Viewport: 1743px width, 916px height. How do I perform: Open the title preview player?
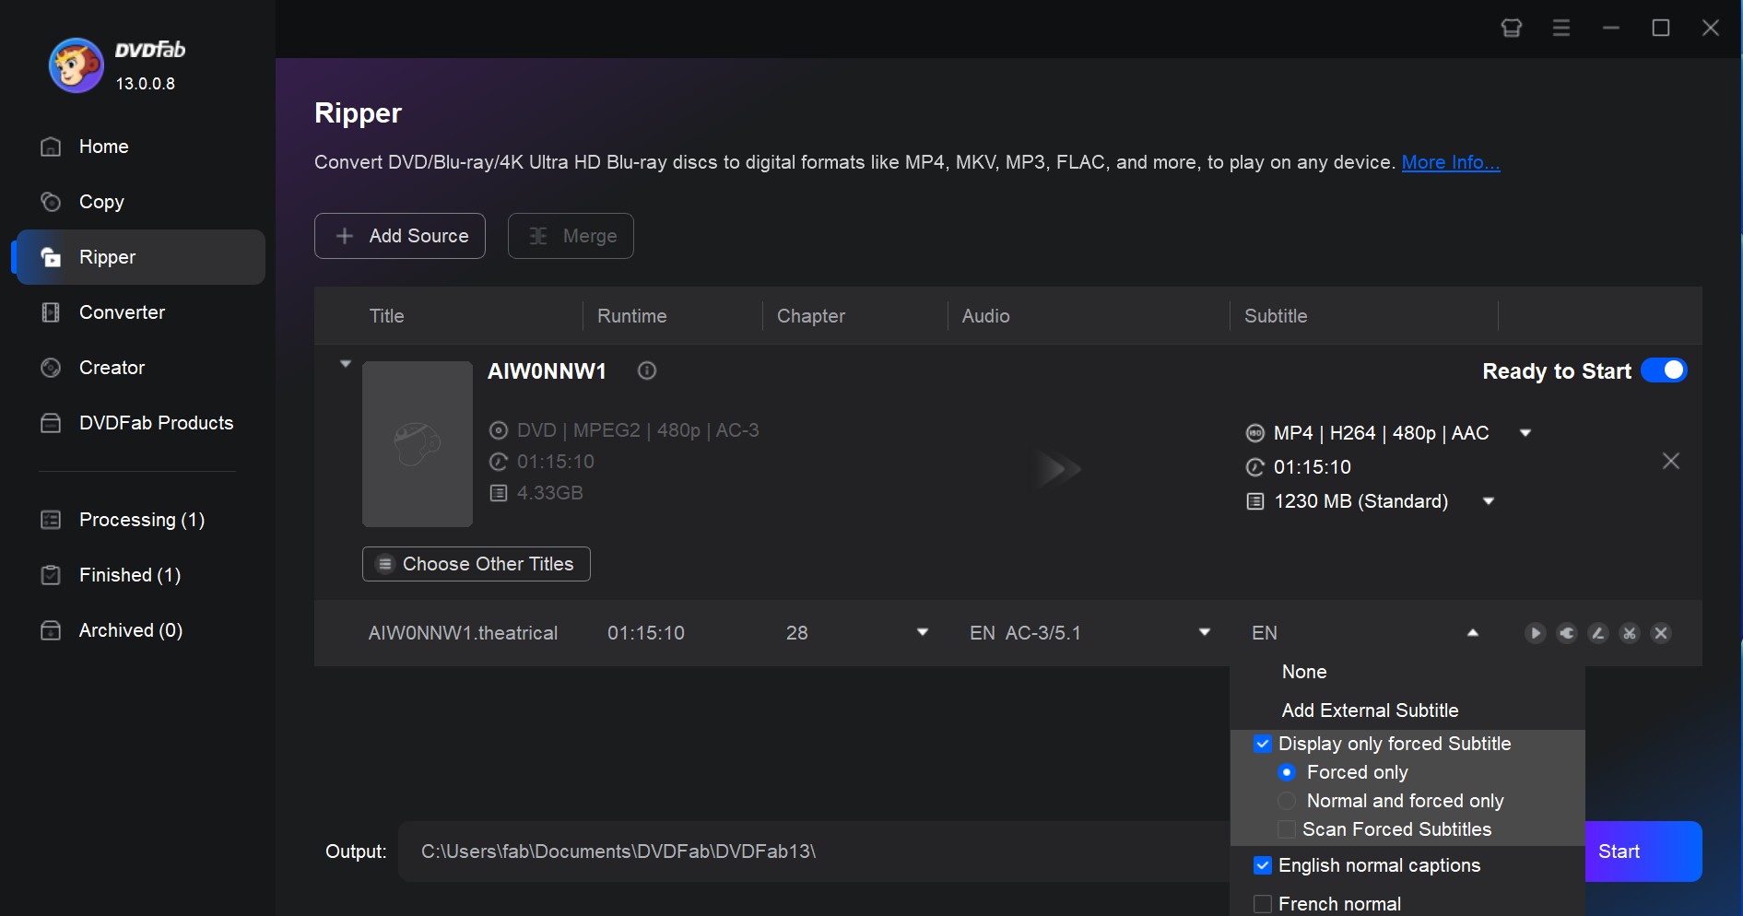point(1535,633)
